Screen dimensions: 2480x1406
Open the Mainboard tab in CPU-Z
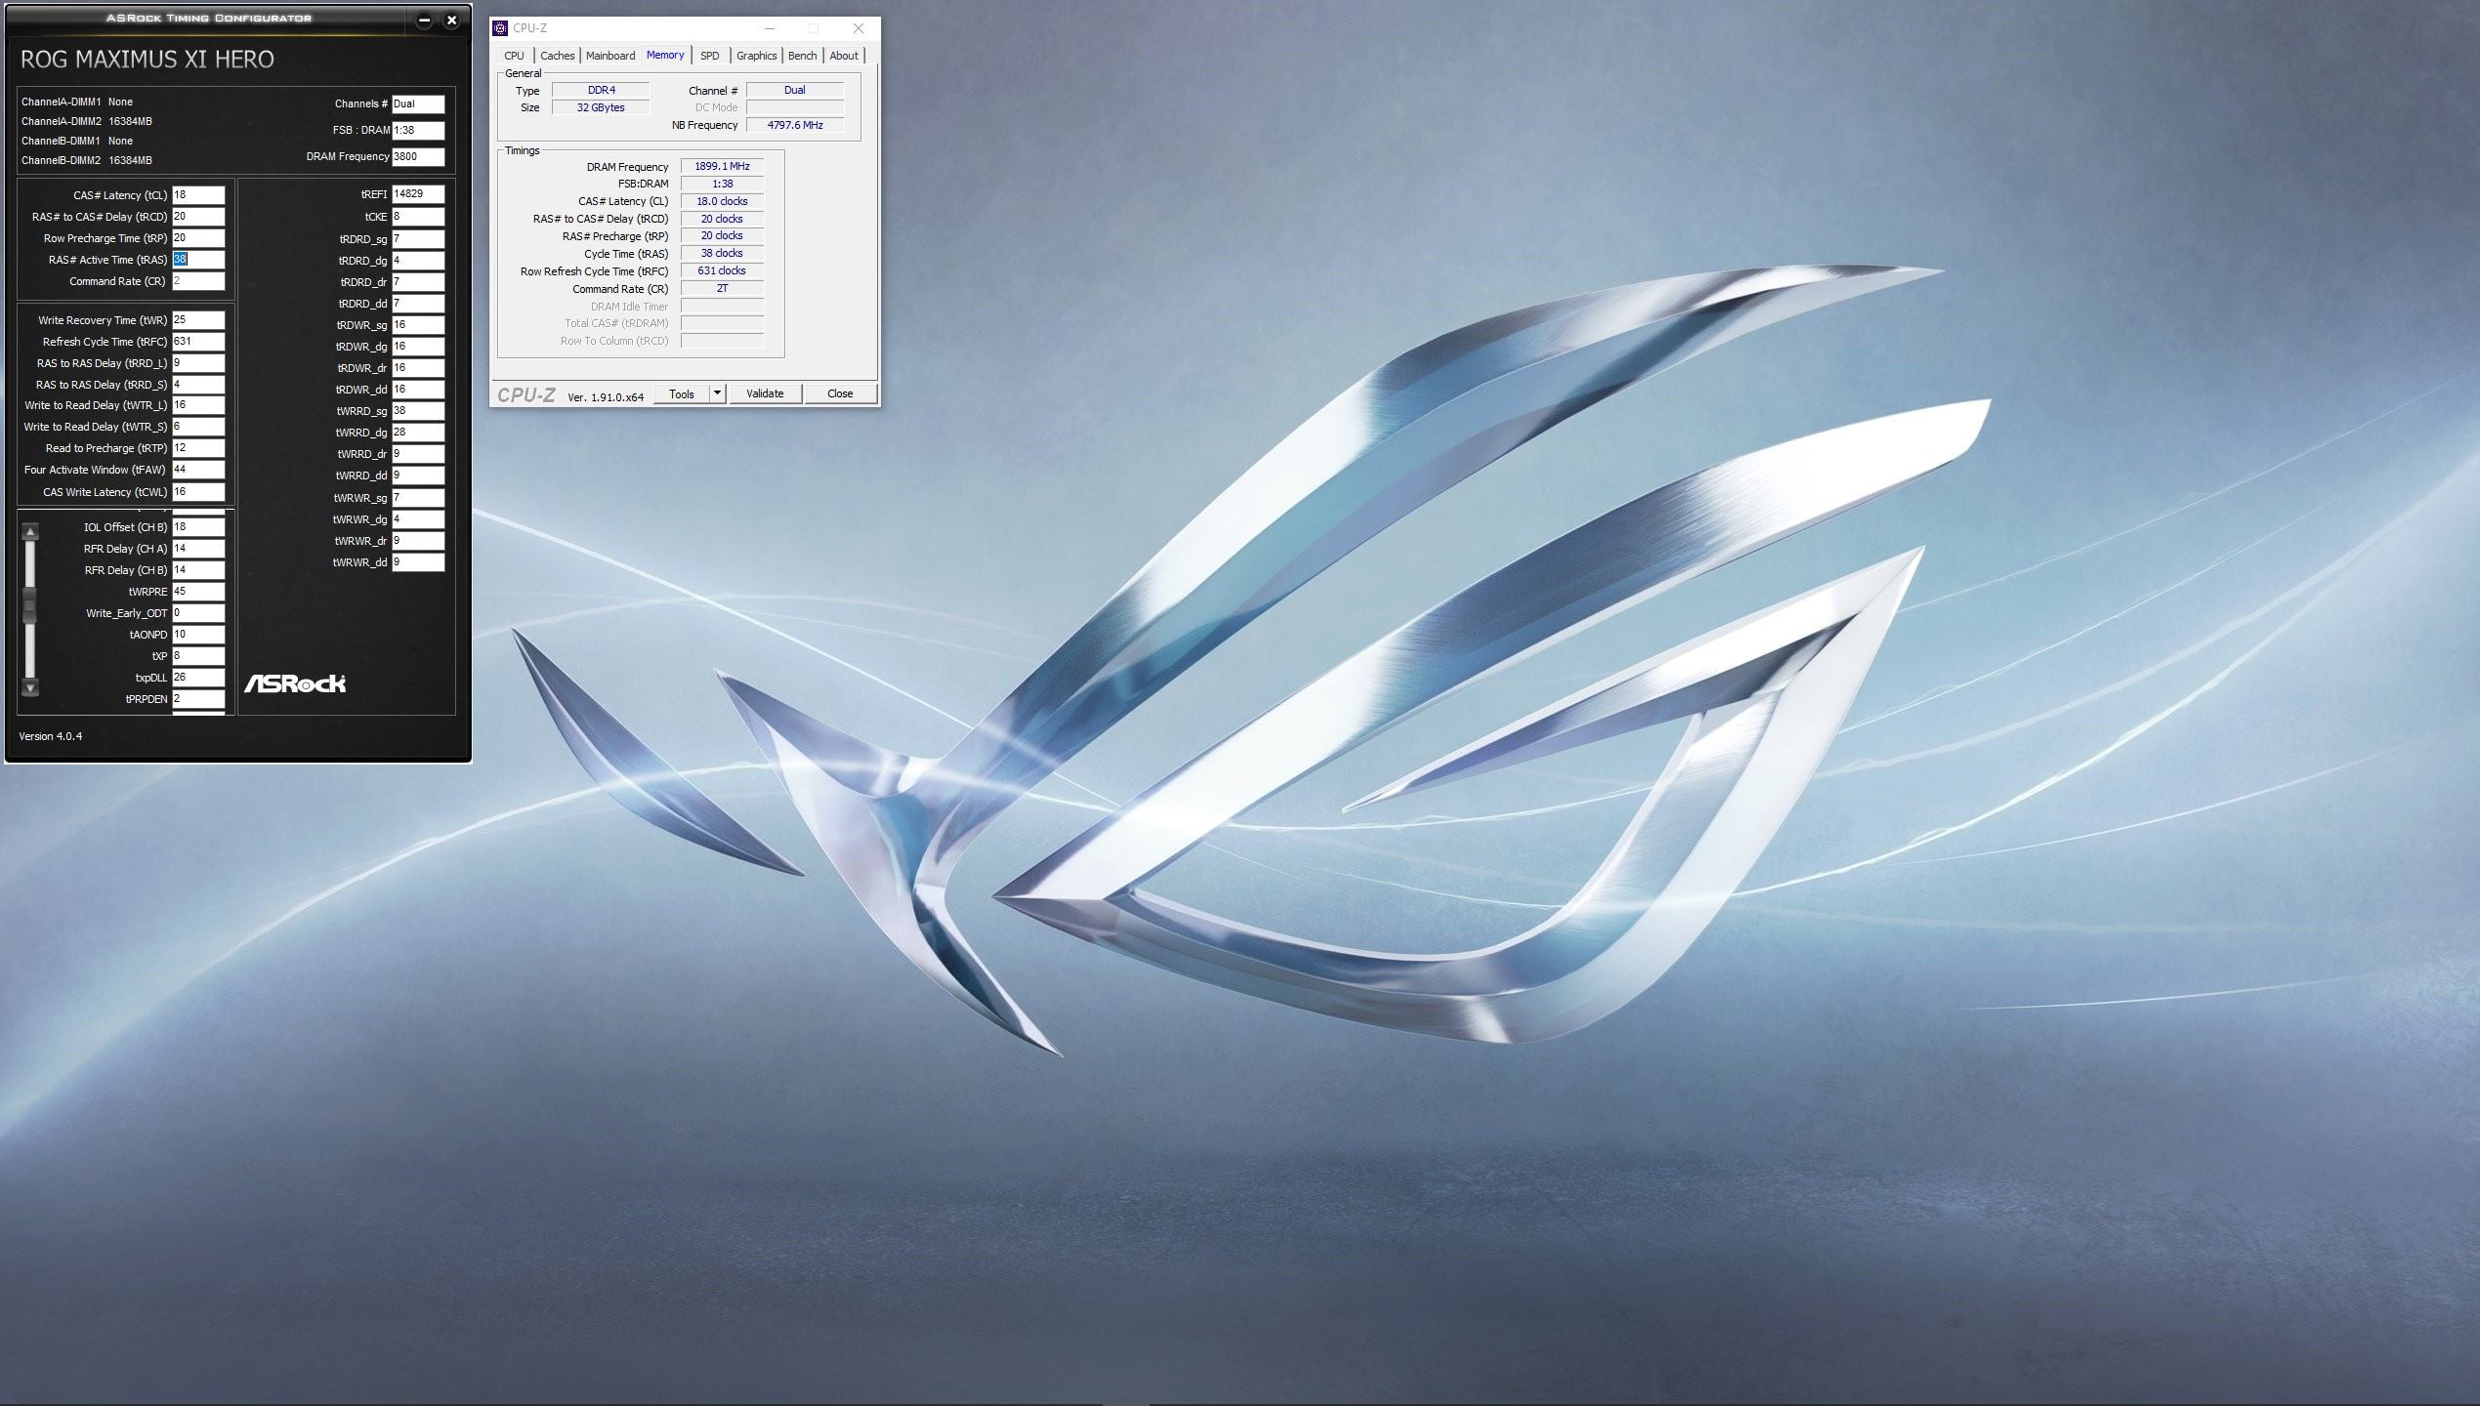(x=609, y=56)
